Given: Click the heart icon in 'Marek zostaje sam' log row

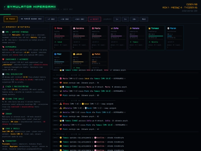Looking at the screenshot, I should coord(61,116).
